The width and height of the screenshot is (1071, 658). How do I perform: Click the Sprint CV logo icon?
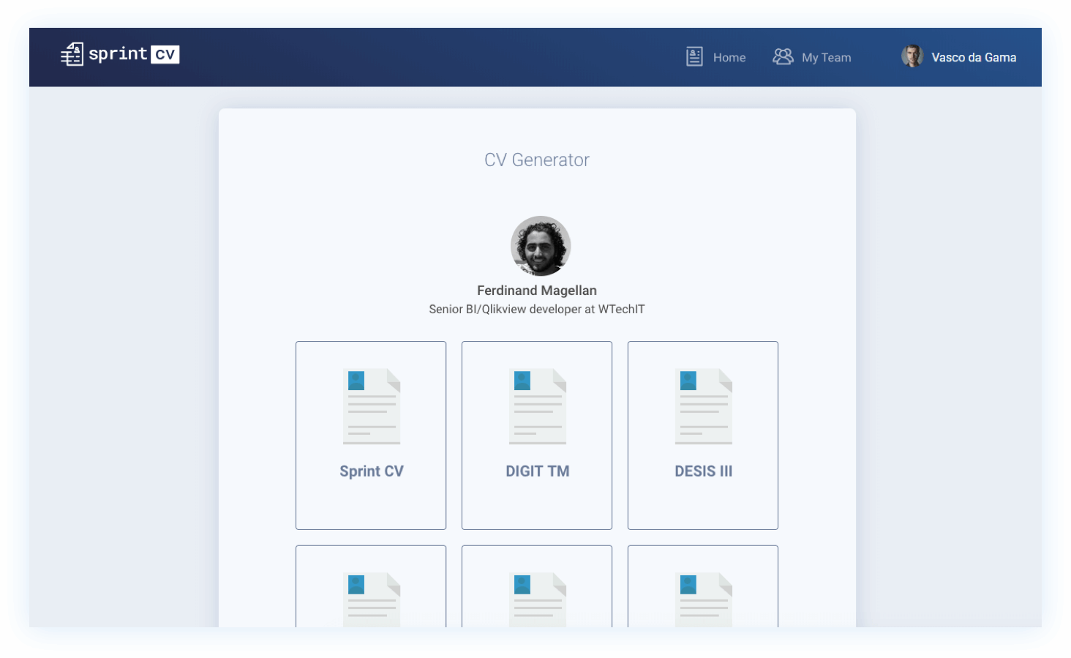pos(72,53)
